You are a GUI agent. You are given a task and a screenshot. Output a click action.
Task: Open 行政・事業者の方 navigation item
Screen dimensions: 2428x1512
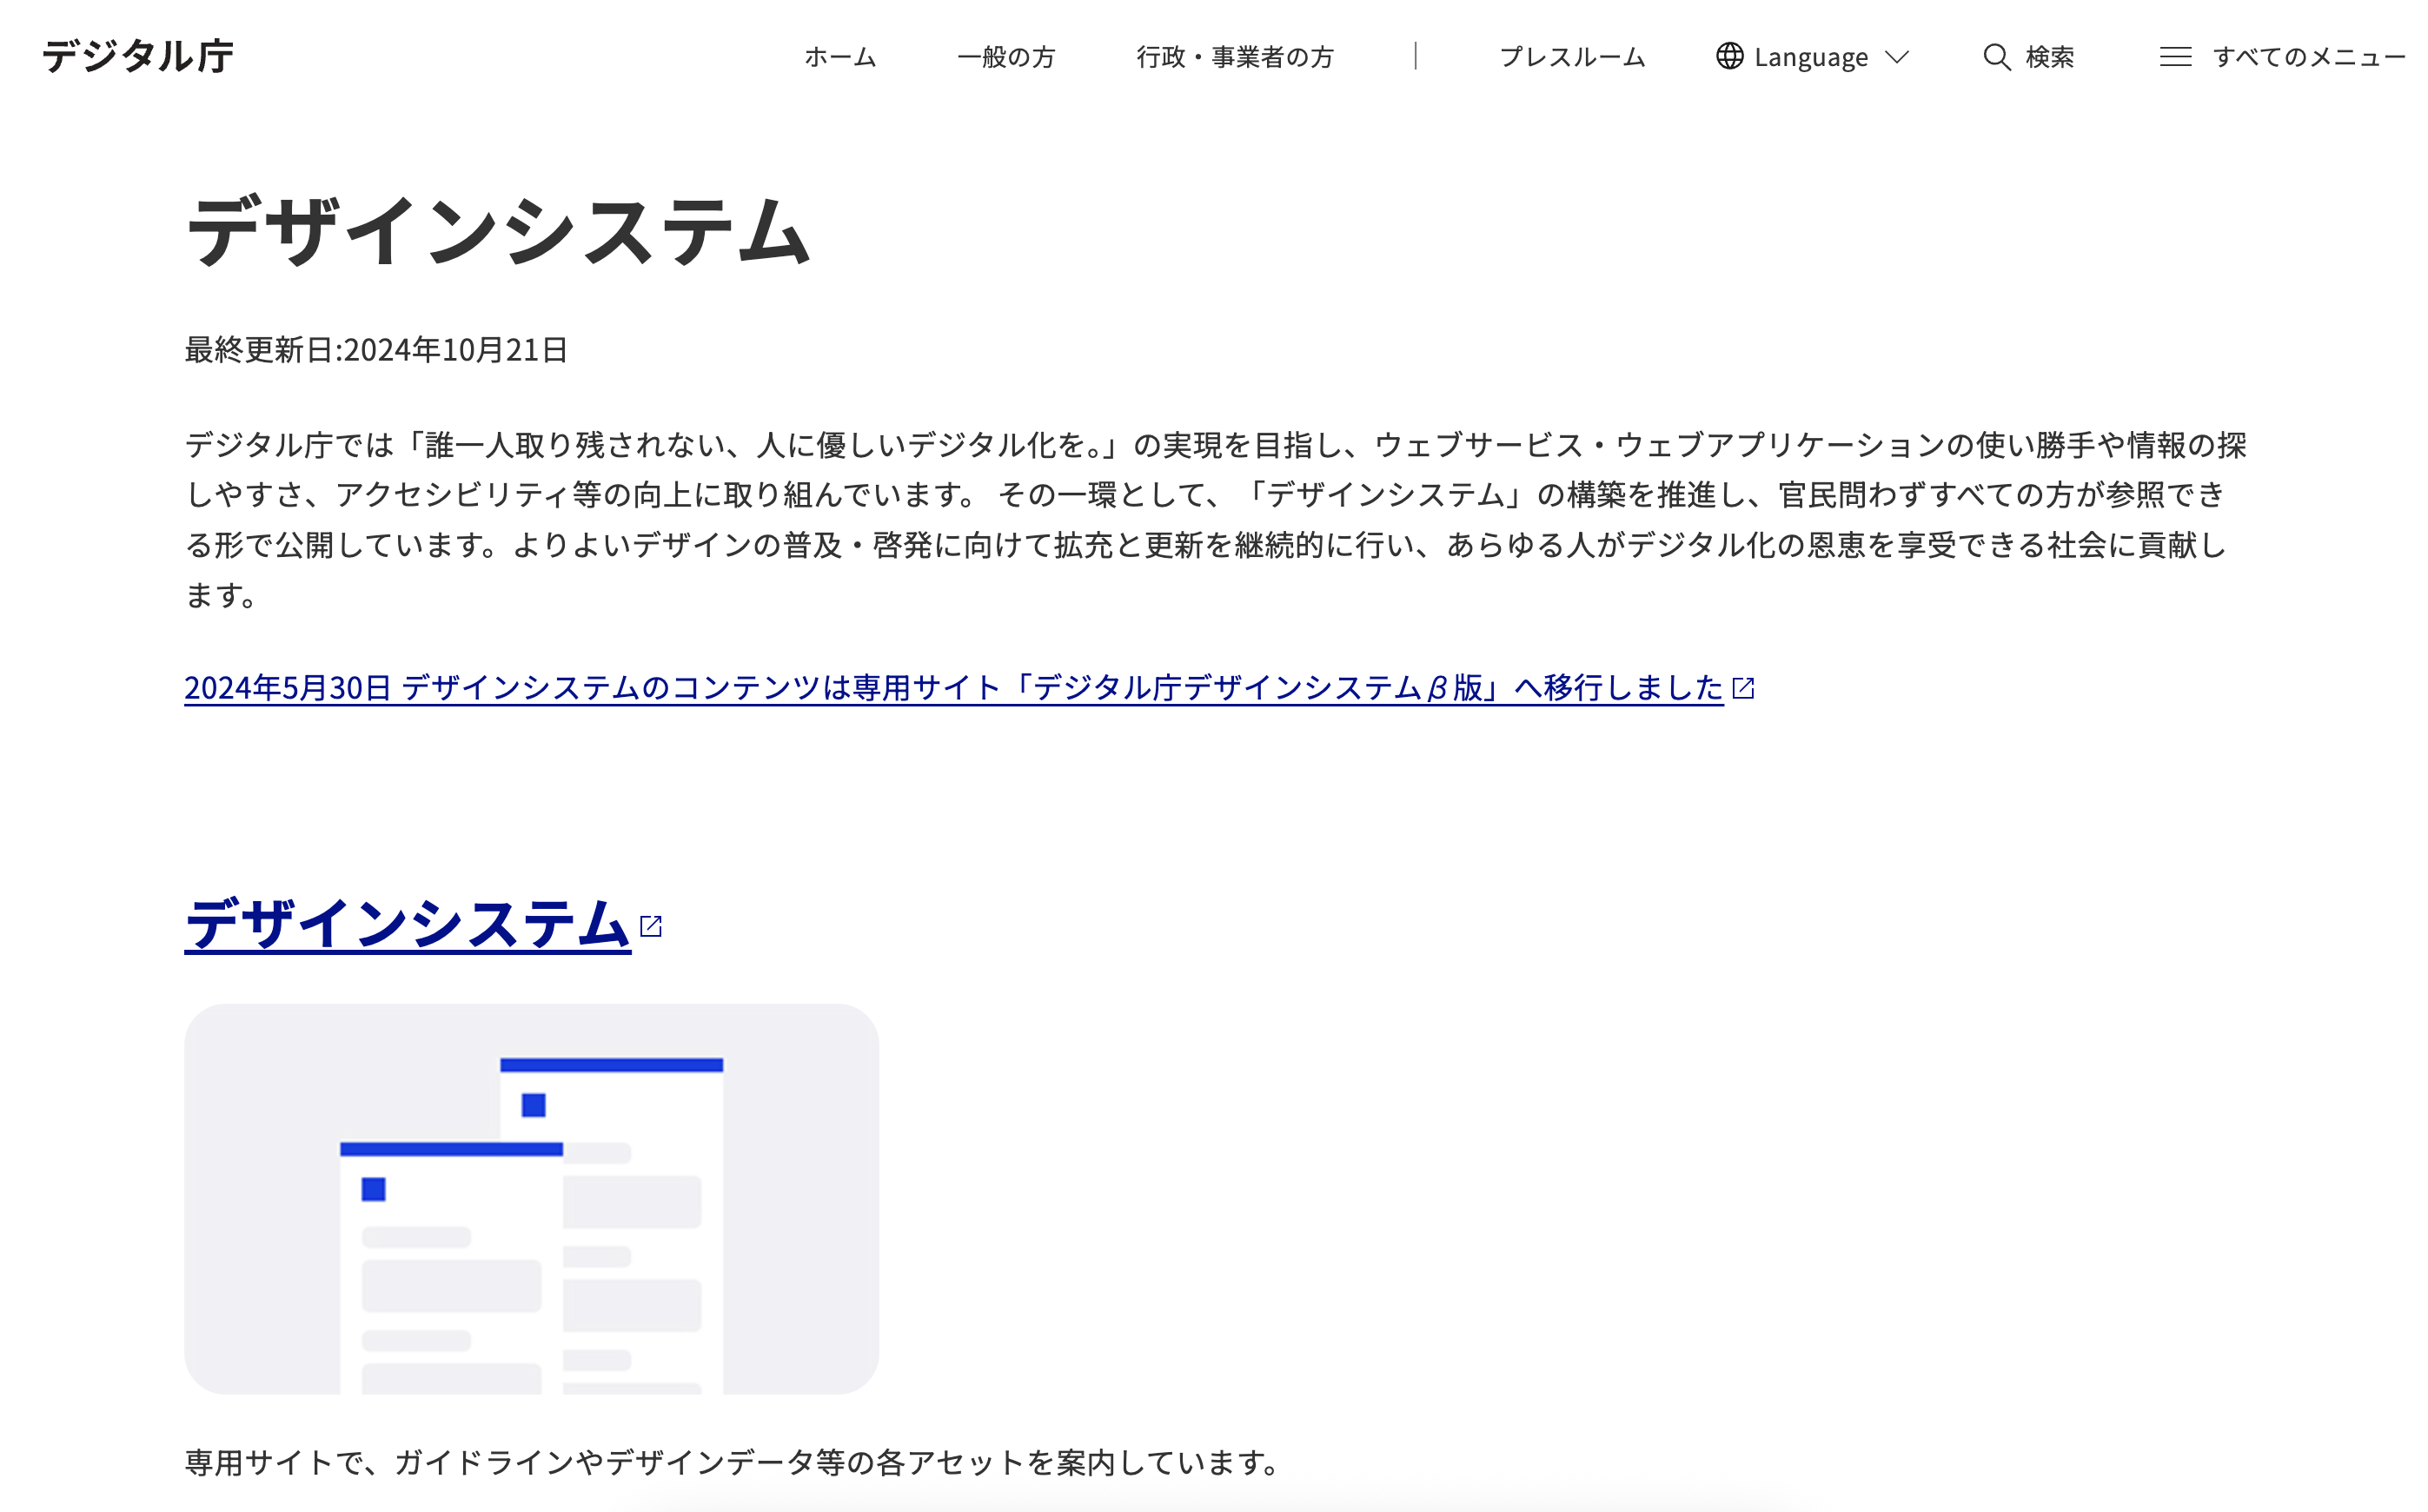pos(1235,57)
